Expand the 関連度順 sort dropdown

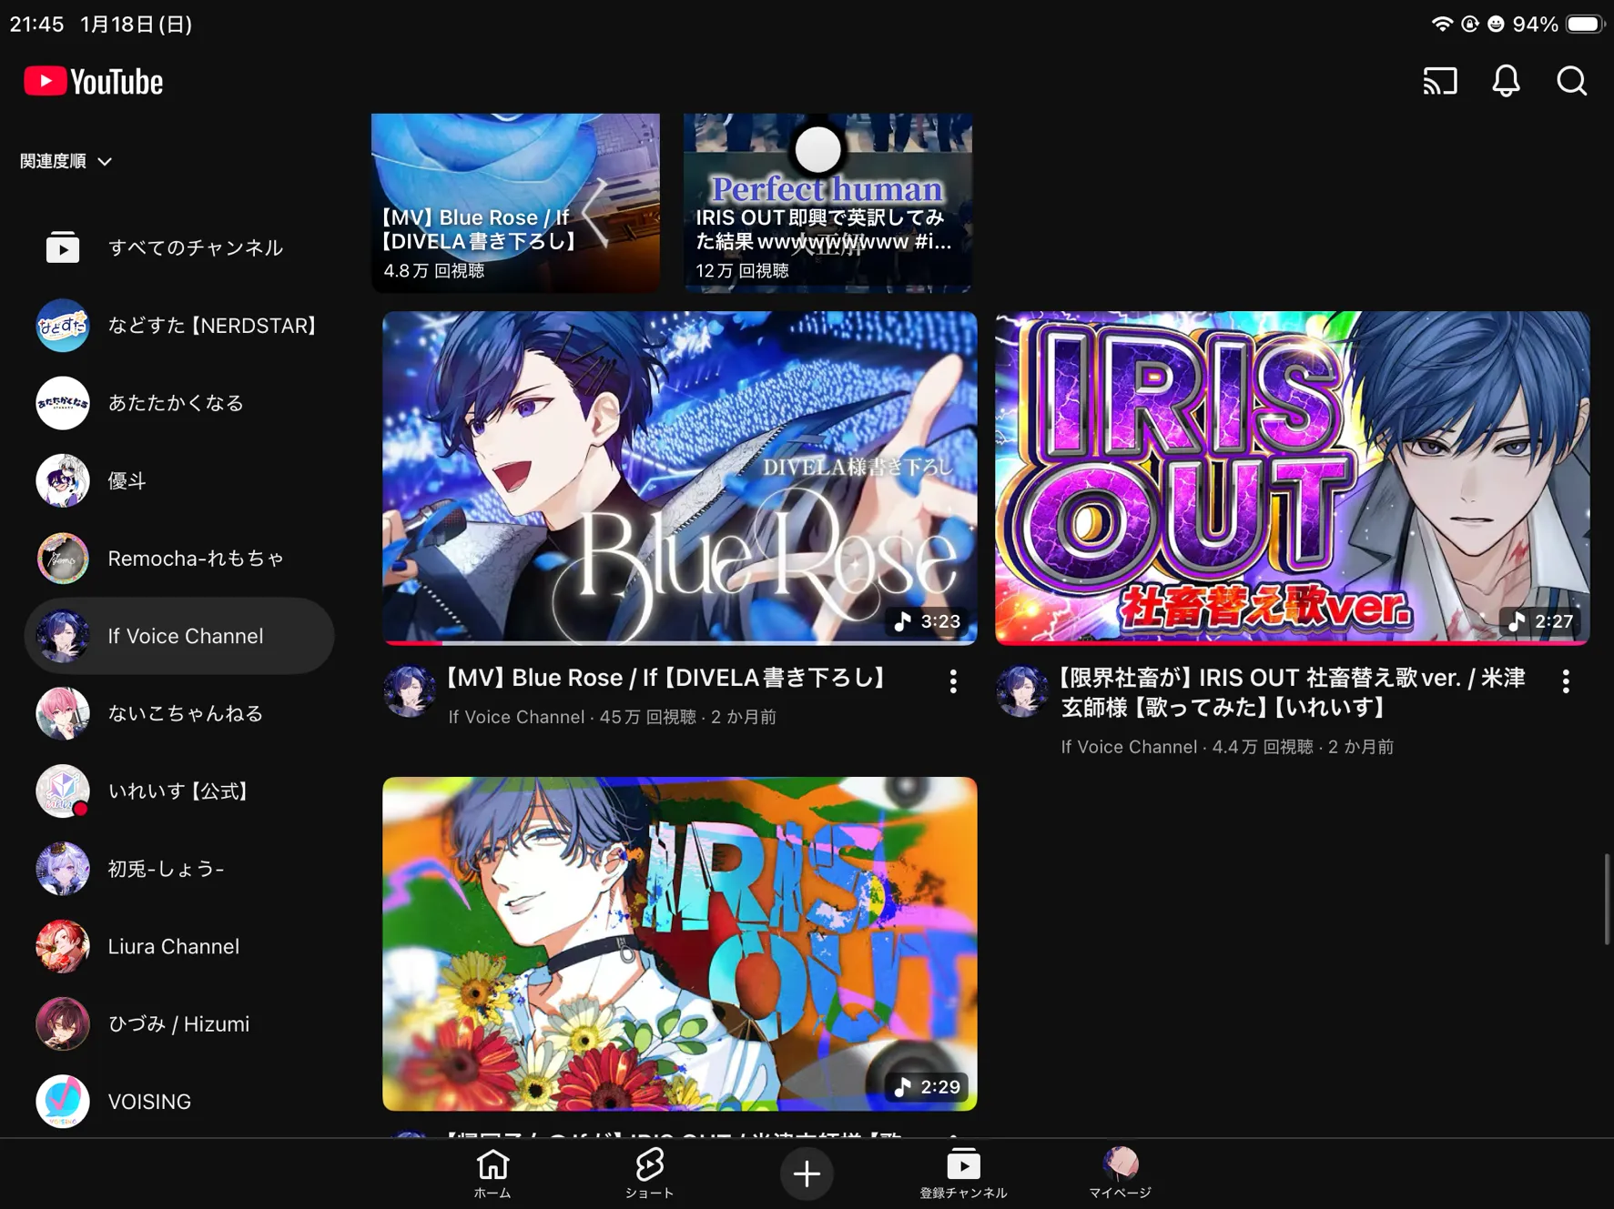tap(66, 161)
